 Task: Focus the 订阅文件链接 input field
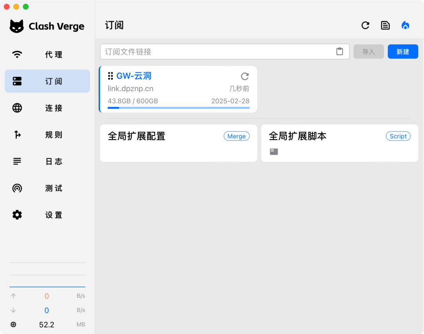pos(225,52)
